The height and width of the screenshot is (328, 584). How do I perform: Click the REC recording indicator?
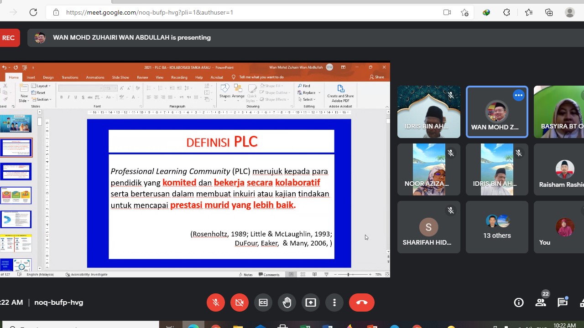click(9, 38)
